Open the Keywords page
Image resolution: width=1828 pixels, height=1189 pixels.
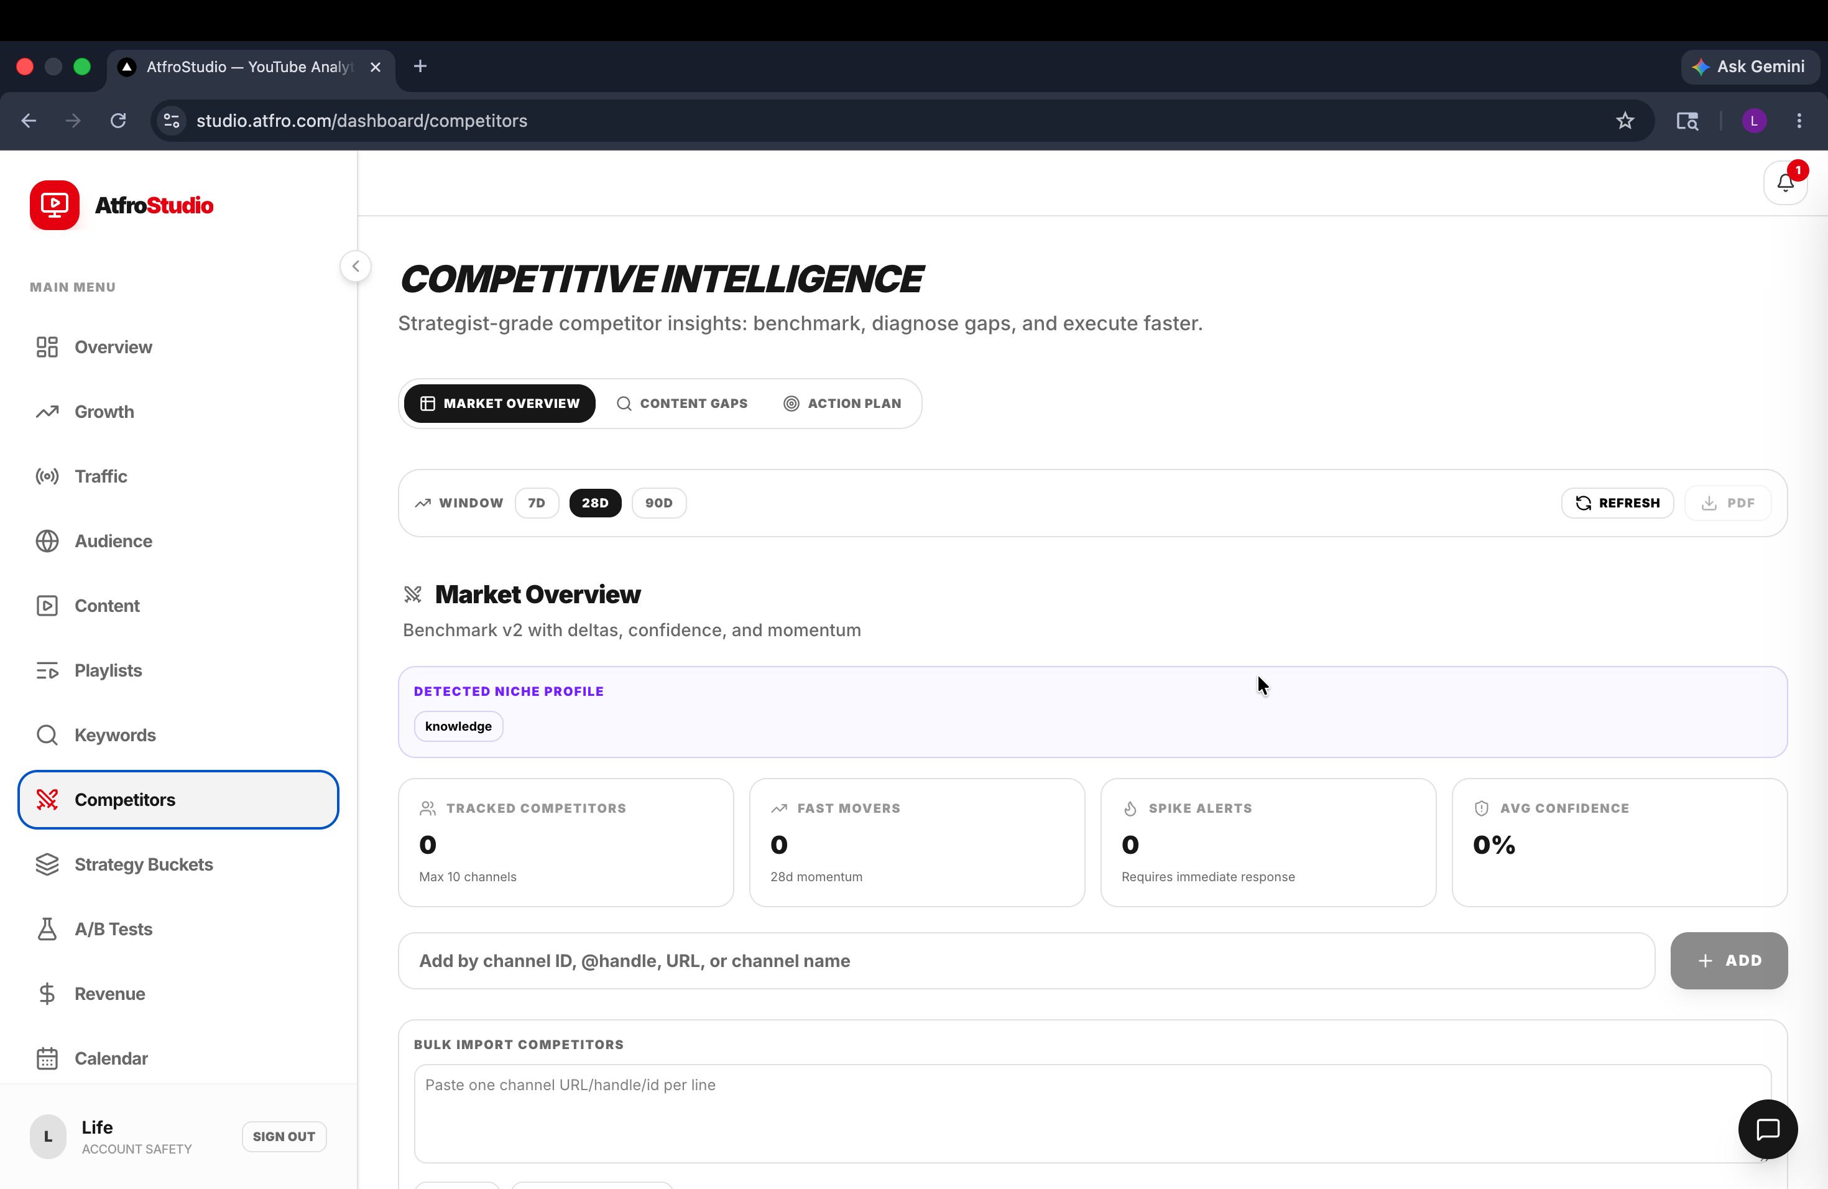(x=178, y=735)
